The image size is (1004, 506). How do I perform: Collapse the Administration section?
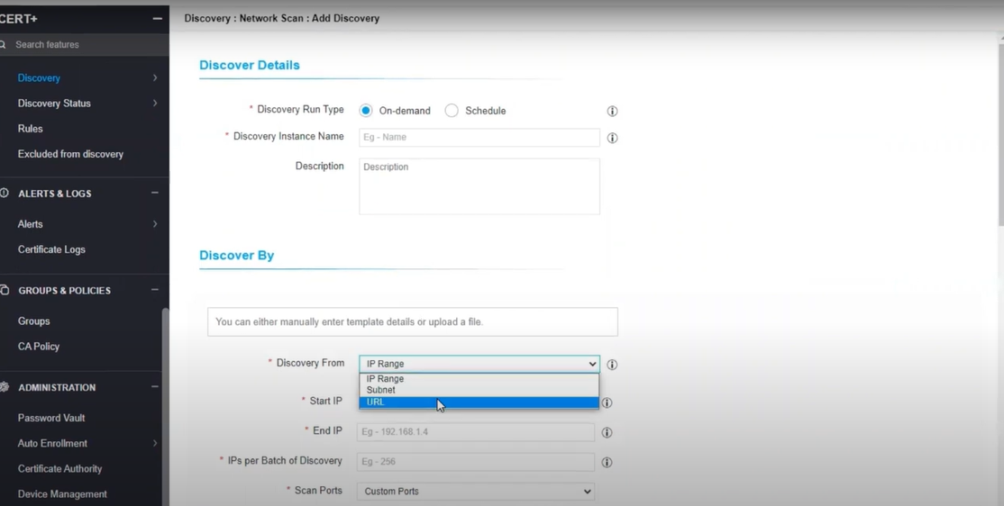[155, 387]
